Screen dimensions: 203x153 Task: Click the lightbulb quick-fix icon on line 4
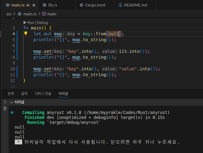coord(26,34)
